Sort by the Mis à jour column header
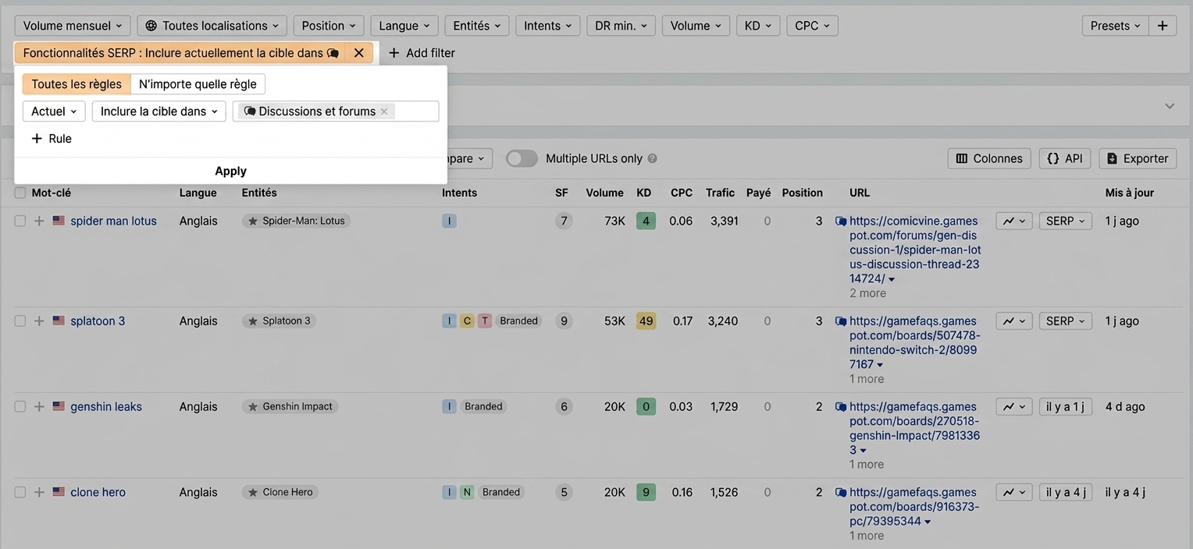This screenshot has width=1193, height=549. click(1130, 193)
